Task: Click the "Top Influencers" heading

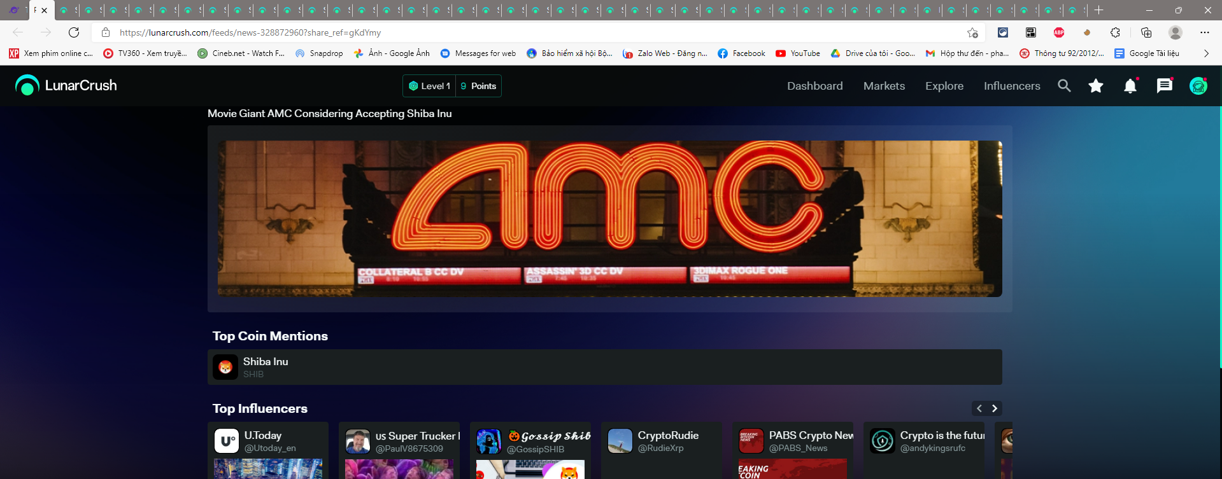Action: (260, 408)
